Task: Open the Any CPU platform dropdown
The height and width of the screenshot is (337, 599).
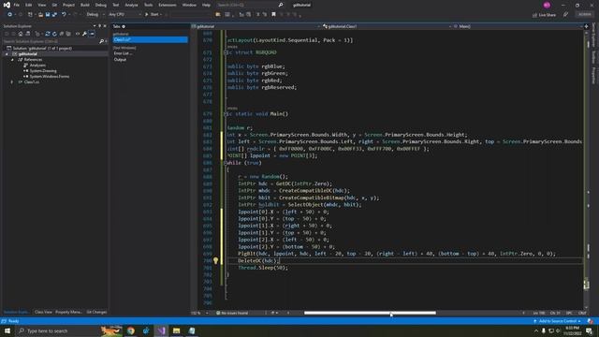Action: coord(124,15)
